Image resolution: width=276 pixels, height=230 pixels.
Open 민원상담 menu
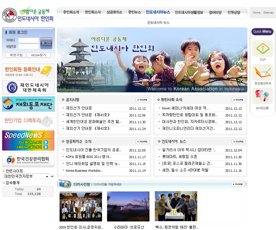(234, 12)
